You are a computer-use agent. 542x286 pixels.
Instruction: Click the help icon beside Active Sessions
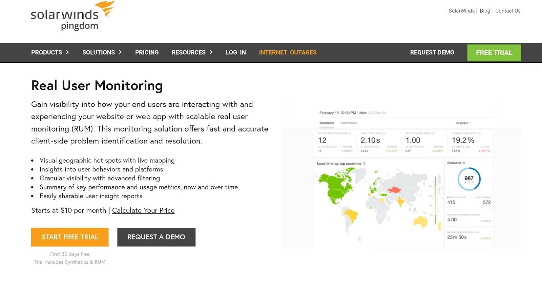[350, 134]
